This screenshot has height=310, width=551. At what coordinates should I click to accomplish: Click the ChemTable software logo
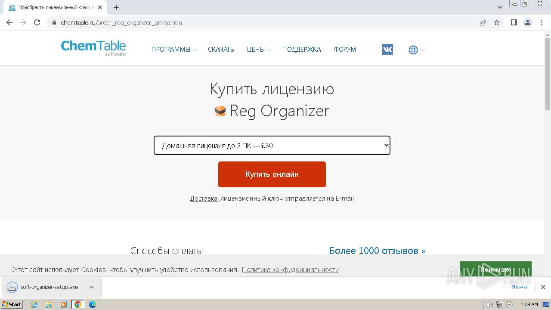(93, 48)
